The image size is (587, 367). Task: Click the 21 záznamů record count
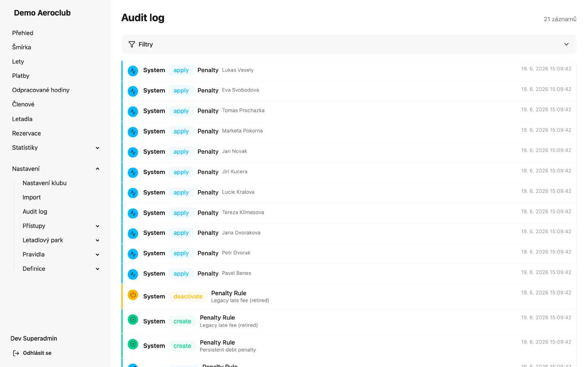pyautogui.click(x=560, y=19)
